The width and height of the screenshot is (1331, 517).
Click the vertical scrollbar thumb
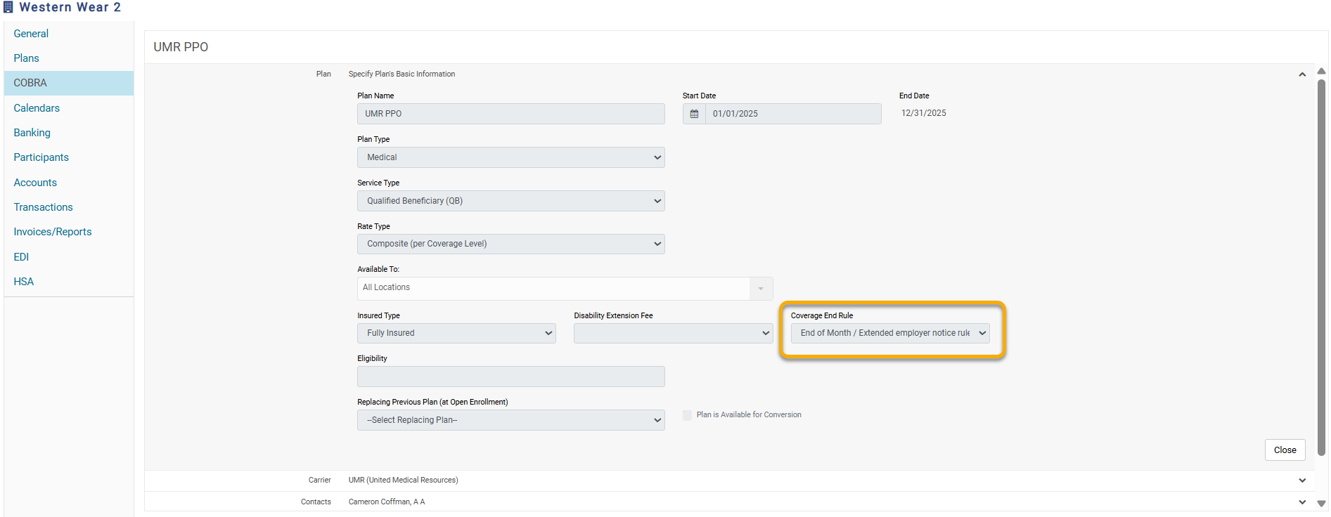(1321, 267)
